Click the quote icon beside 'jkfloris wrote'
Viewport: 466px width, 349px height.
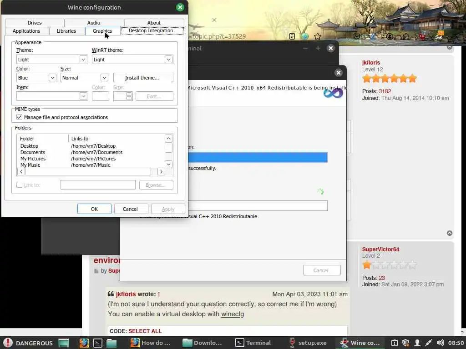pyautogui.click(x=111, y=294)
